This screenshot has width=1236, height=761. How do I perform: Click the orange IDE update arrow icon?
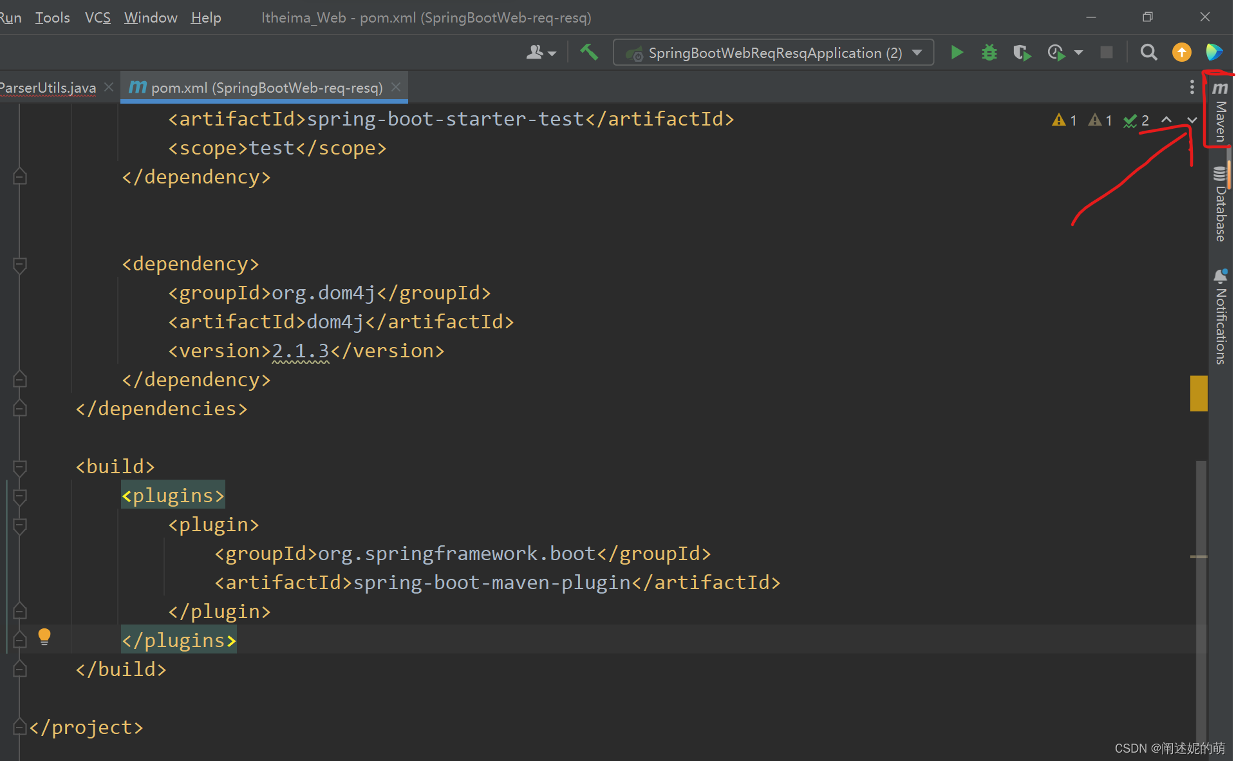(x=1182, y=52)
